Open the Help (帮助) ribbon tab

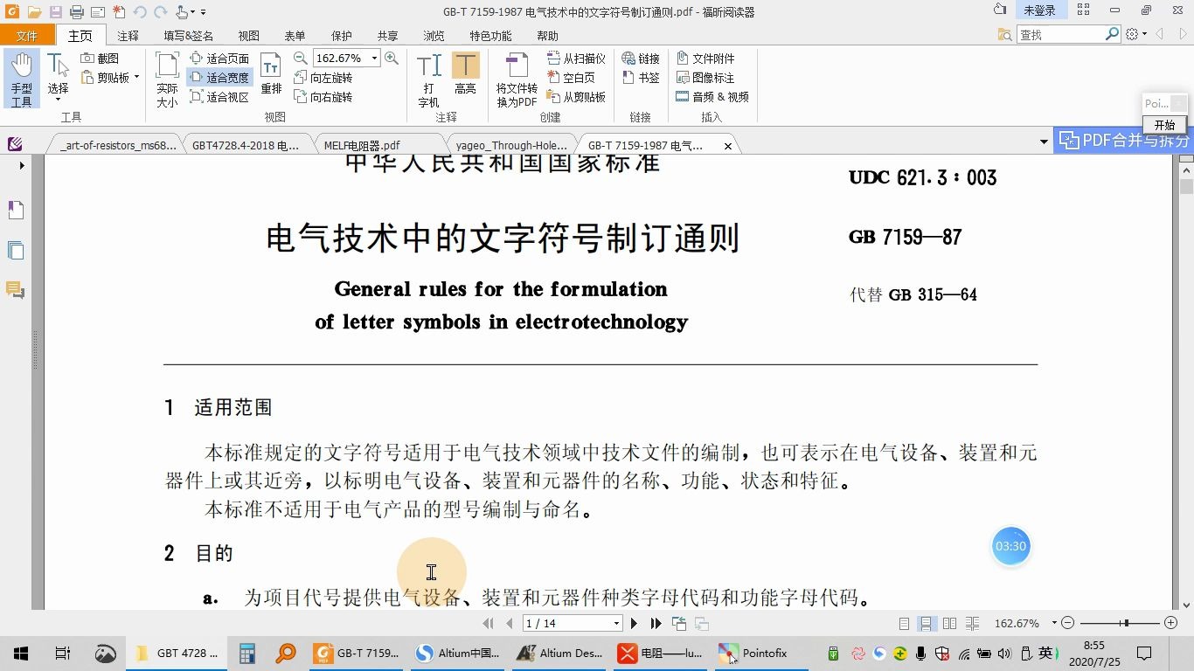[x=548, y=36]
